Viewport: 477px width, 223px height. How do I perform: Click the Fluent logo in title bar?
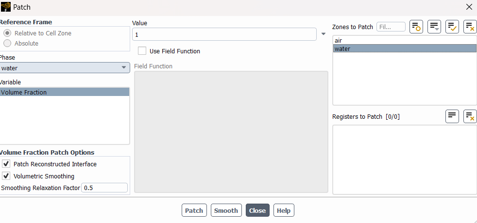point(6,7)
